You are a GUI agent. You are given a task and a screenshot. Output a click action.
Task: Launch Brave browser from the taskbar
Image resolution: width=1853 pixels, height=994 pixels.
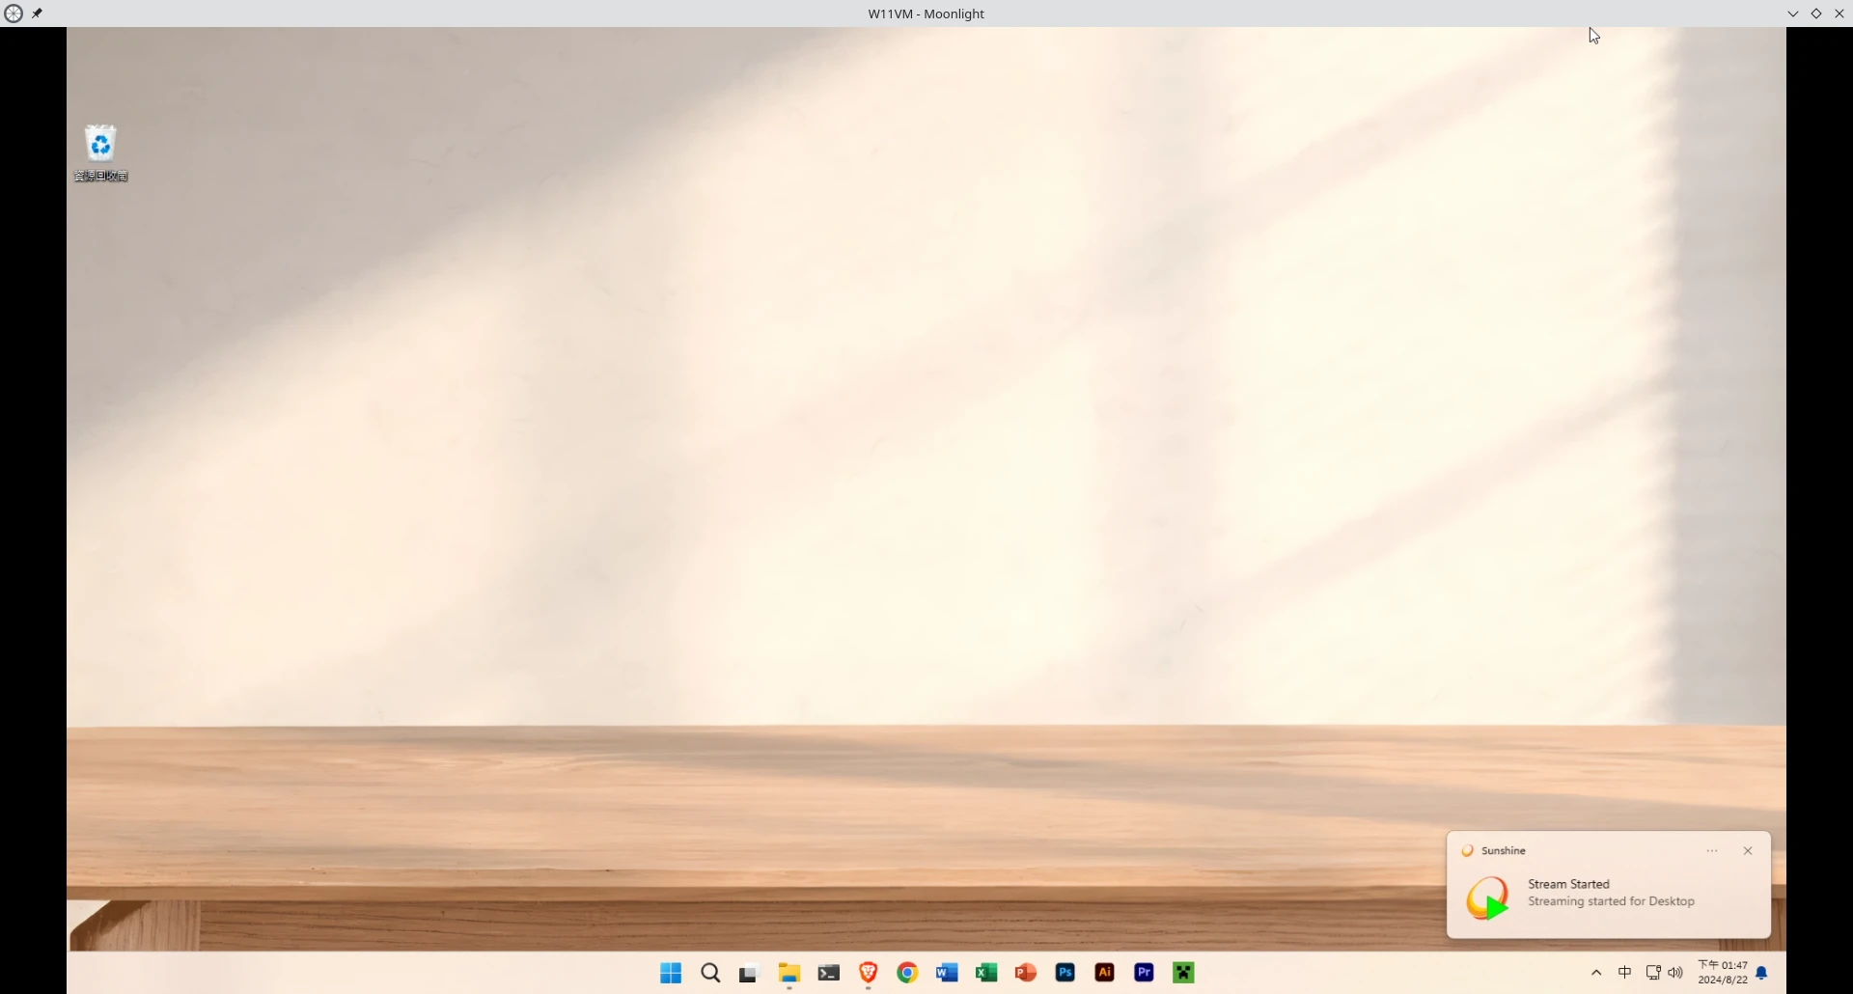click(x=869, y=973)
